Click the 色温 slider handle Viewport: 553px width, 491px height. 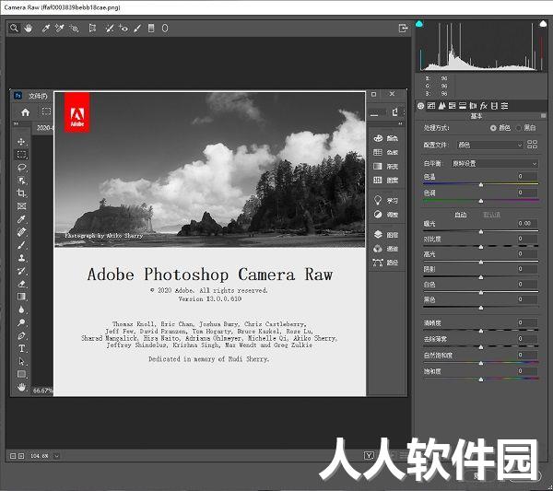tap(481, 184)
